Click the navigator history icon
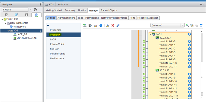206x102 pixels. tap(35, 10)
